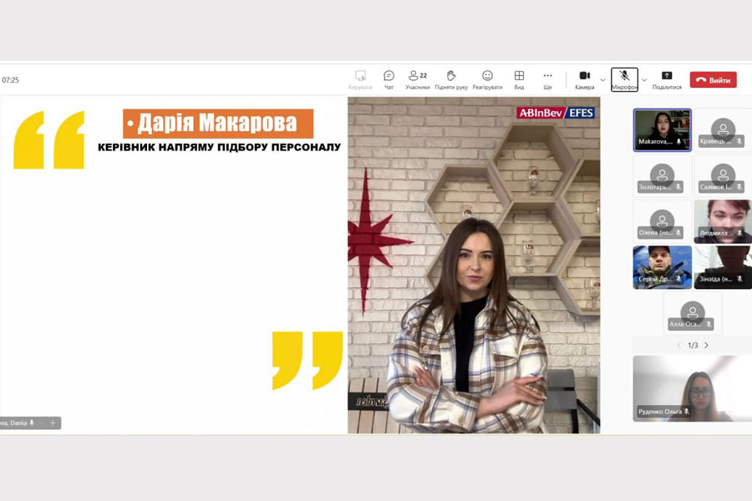Select the Зінаїда video tile
This screenshot has height=501, width=752.
click(x=723, y=267)
